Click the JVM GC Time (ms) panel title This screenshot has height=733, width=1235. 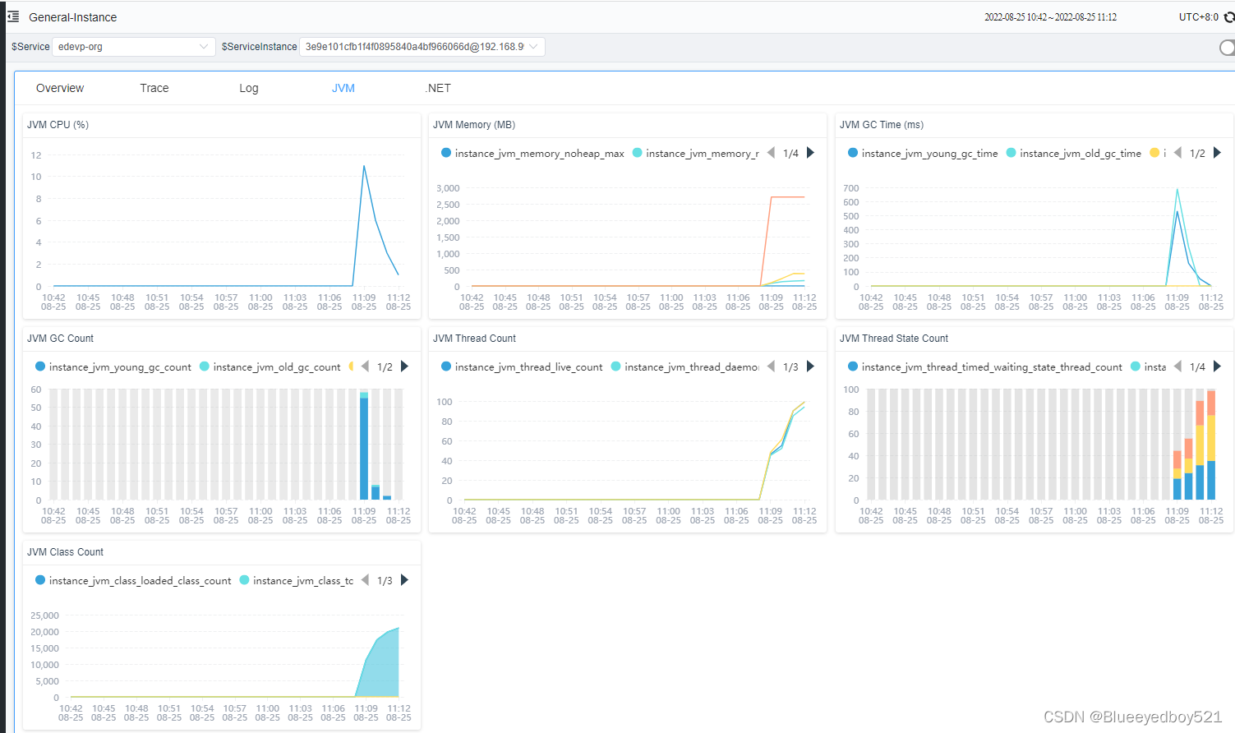(x=882, y=125)
